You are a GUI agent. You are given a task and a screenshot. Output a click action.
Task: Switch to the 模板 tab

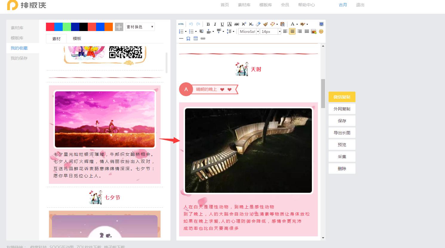click(77, 38)
